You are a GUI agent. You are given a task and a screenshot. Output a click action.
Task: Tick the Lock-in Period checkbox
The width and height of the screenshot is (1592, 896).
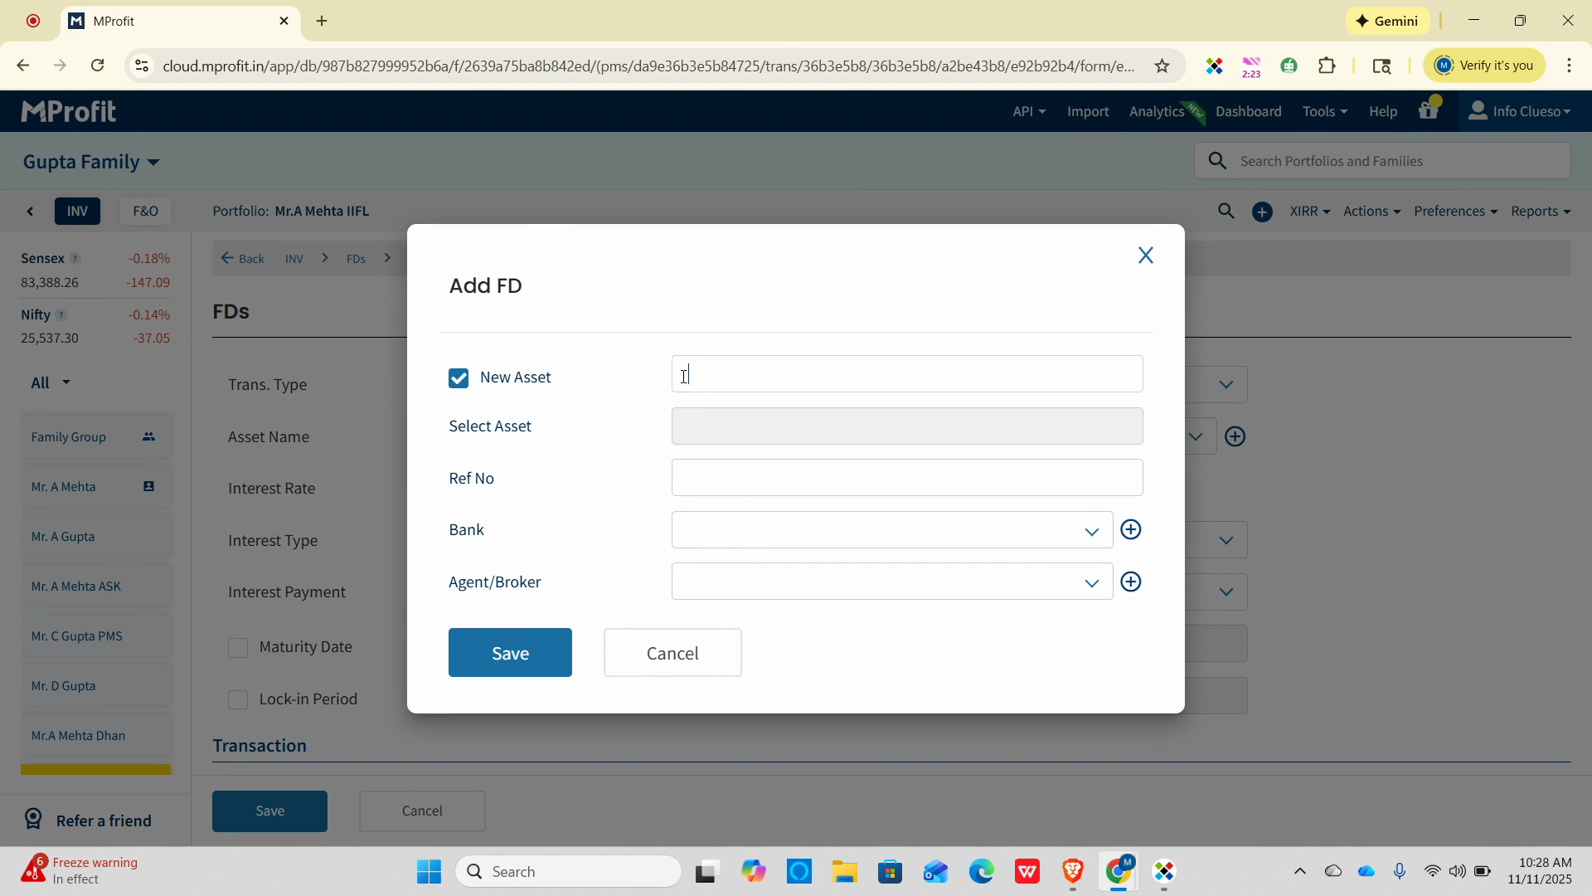click(x=238, y=699)
